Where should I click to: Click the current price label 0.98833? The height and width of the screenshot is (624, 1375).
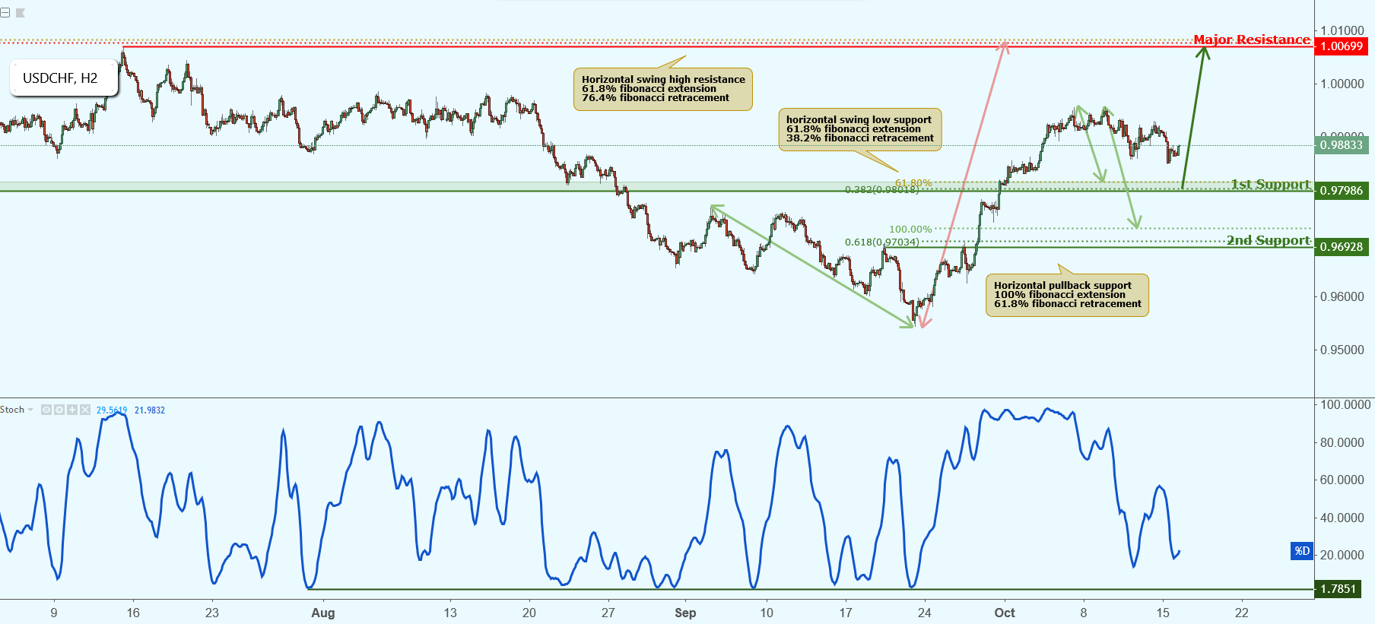tap(1342, 145)
